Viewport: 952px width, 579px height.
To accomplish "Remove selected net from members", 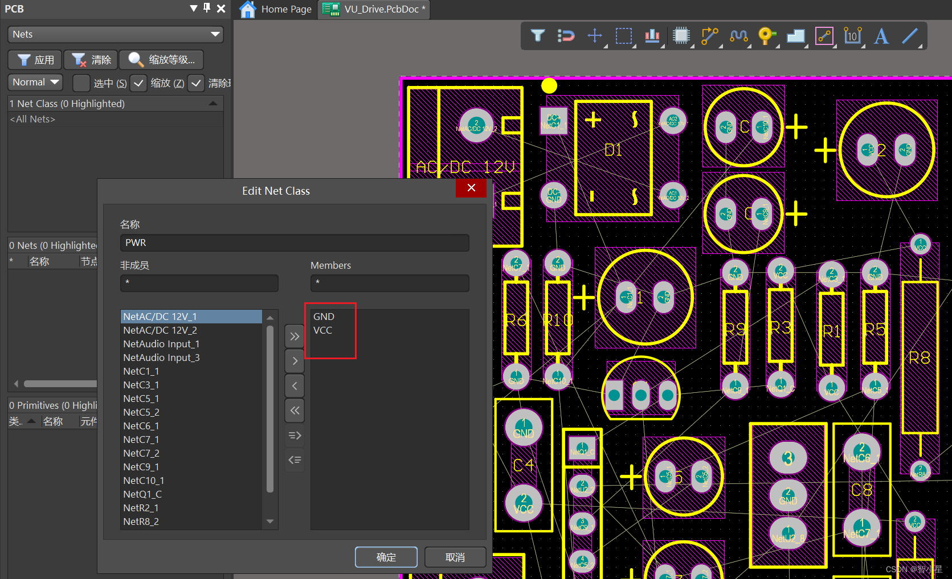I will pyautogui.click(x=295, y=385).
